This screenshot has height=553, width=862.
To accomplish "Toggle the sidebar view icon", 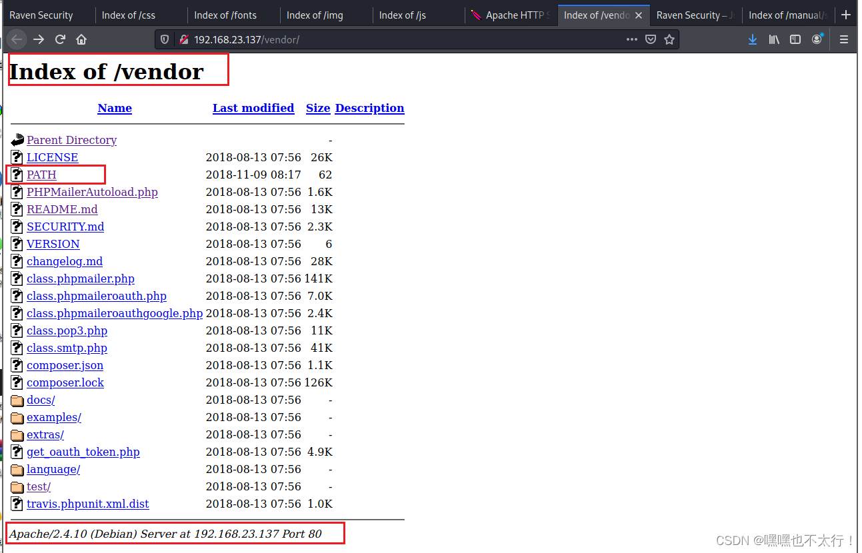I will coord(795,40).
